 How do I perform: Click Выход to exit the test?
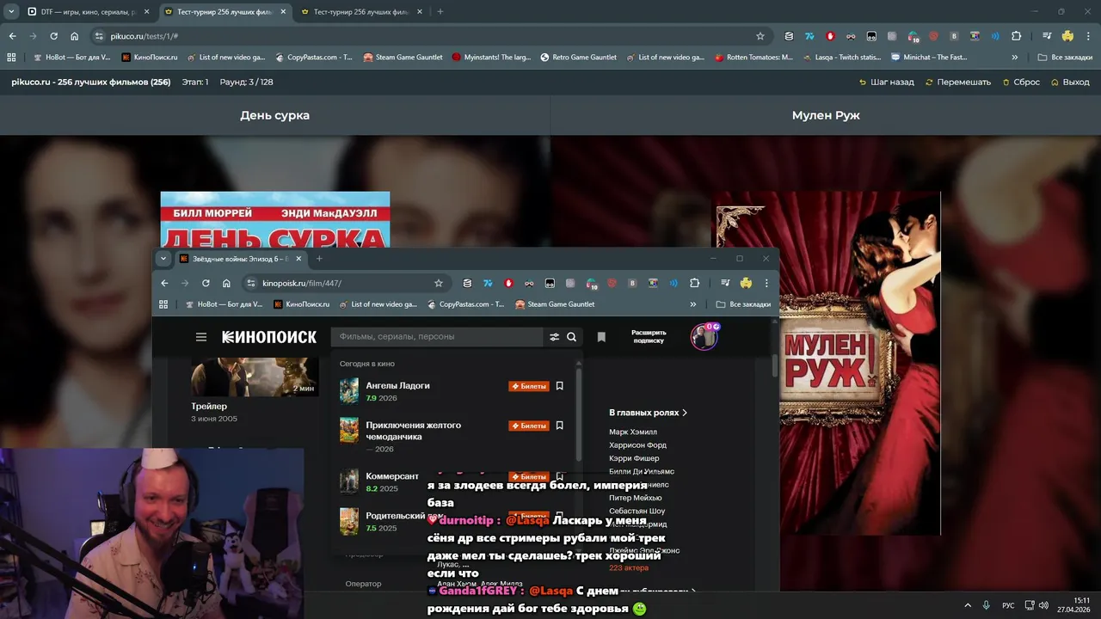pyautogui.click(x=1069, y=83)
